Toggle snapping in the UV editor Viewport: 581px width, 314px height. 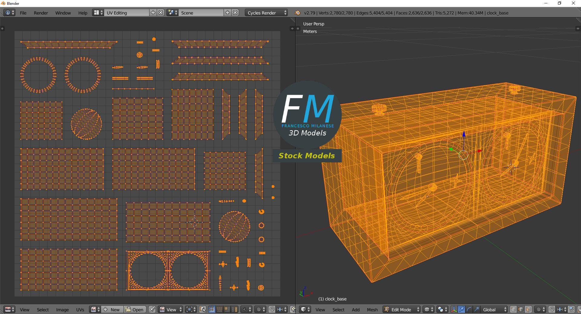click(x=272, y=309)
